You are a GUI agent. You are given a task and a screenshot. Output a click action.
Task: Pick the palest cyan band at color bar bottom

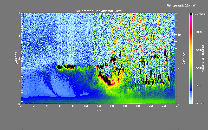191,103
